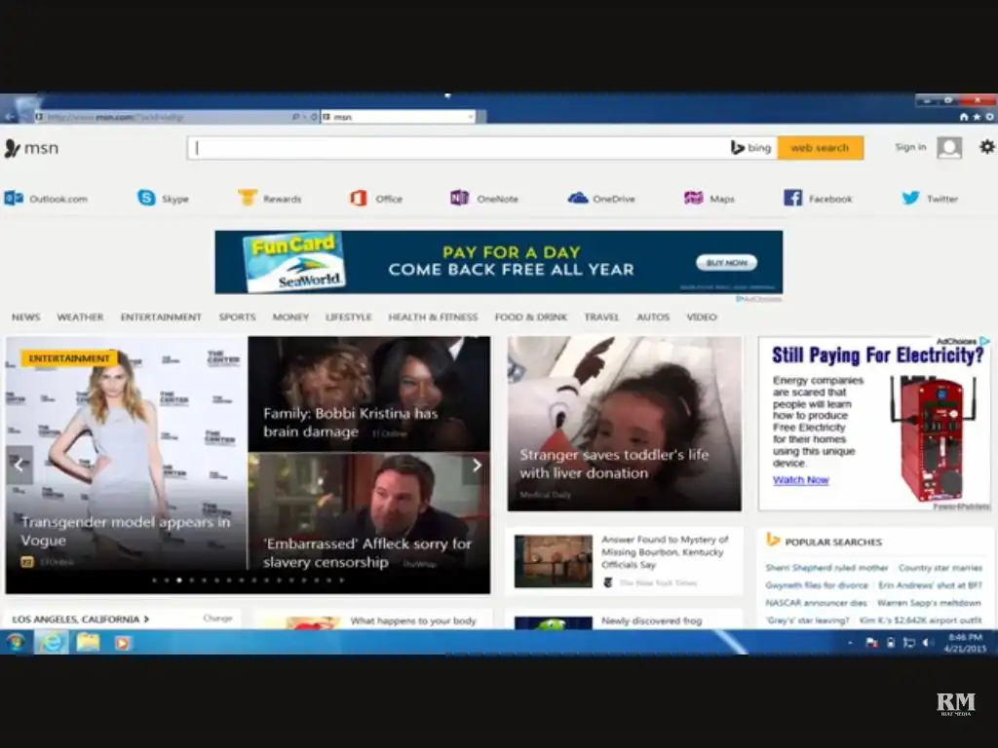Open the OneDrive cloud icon
Viewport: 998px width, 748px height.
[577, 198]
